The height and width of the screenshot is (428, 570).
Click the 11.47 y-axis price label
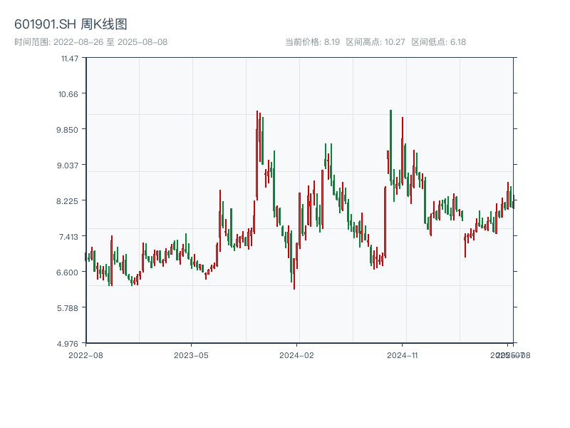coord(70,58)
